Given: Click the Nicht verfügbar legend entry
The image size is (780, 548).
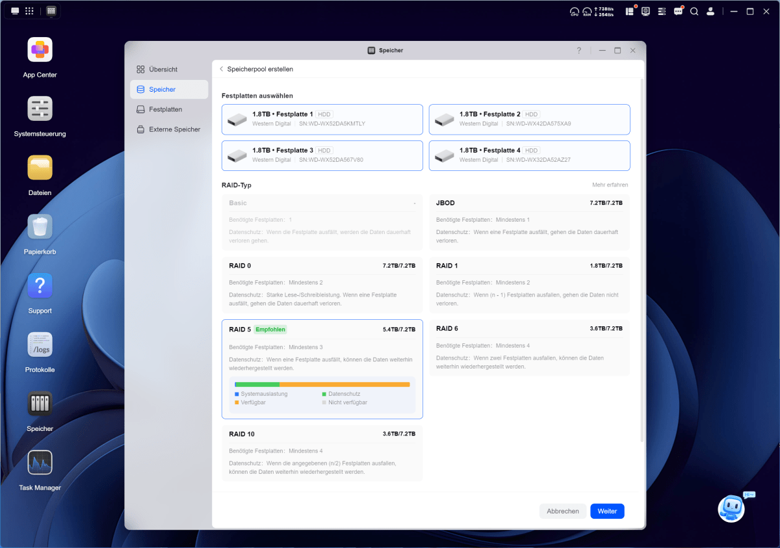Looking at the screenshot, I should [x=344, y=402].
